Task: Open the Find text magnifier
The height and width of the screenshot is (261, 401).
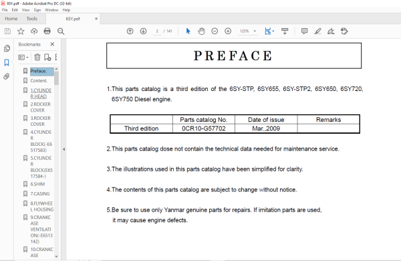Action: pyautogui.click(x=61, y=31)
